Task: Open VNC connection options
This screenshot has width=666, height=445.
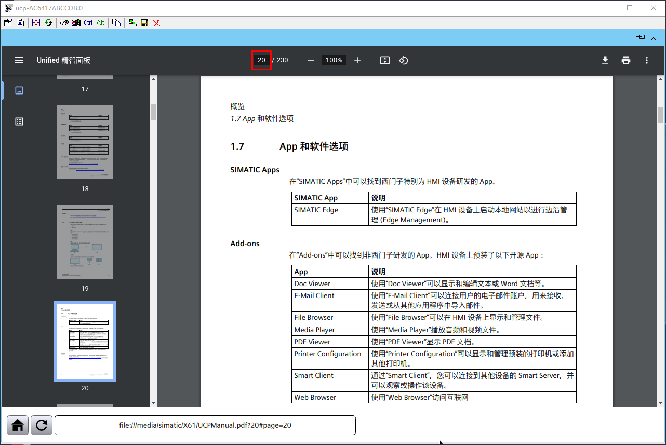Action: point(8,23)
